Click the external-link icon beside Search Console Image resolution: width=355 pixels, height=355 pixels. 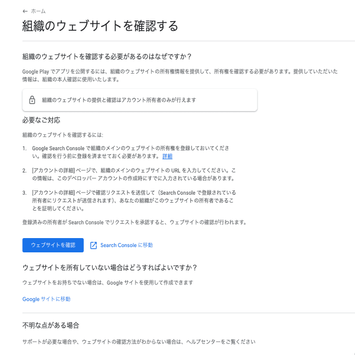94,245
